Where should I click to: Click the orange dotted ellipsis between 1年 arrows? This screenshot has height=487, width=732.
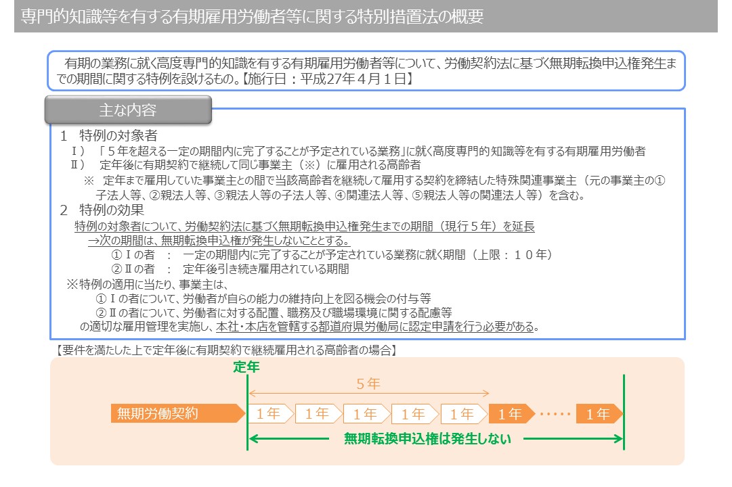pos(555,413)
